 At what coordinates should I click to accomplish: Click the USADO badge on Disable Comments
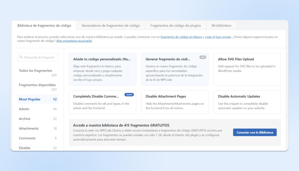129,95
